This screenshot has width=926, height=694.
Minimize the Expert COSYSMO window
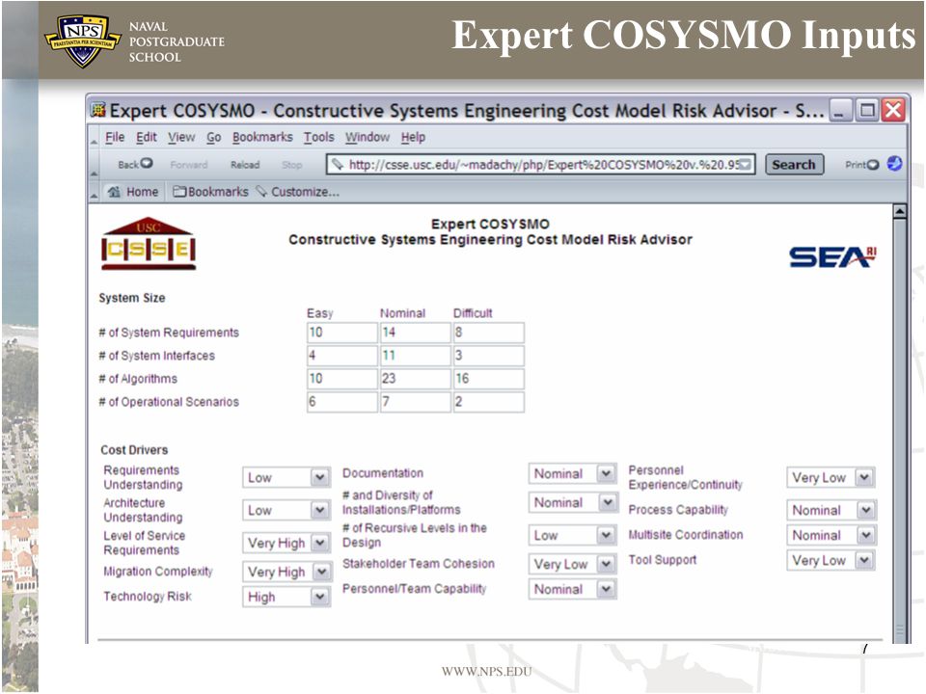(840, 110)
